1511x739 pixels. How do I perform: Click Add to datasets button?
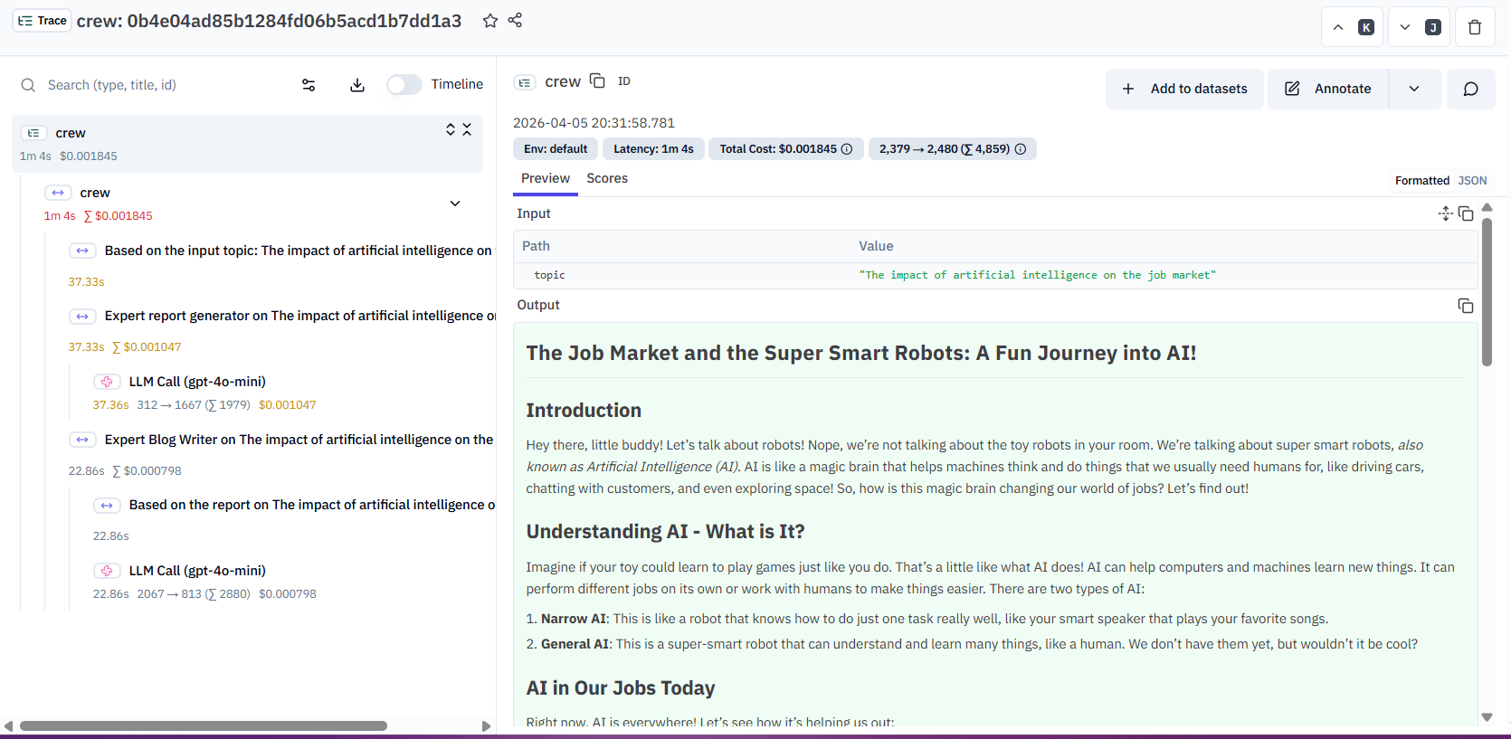[1183, 89]
